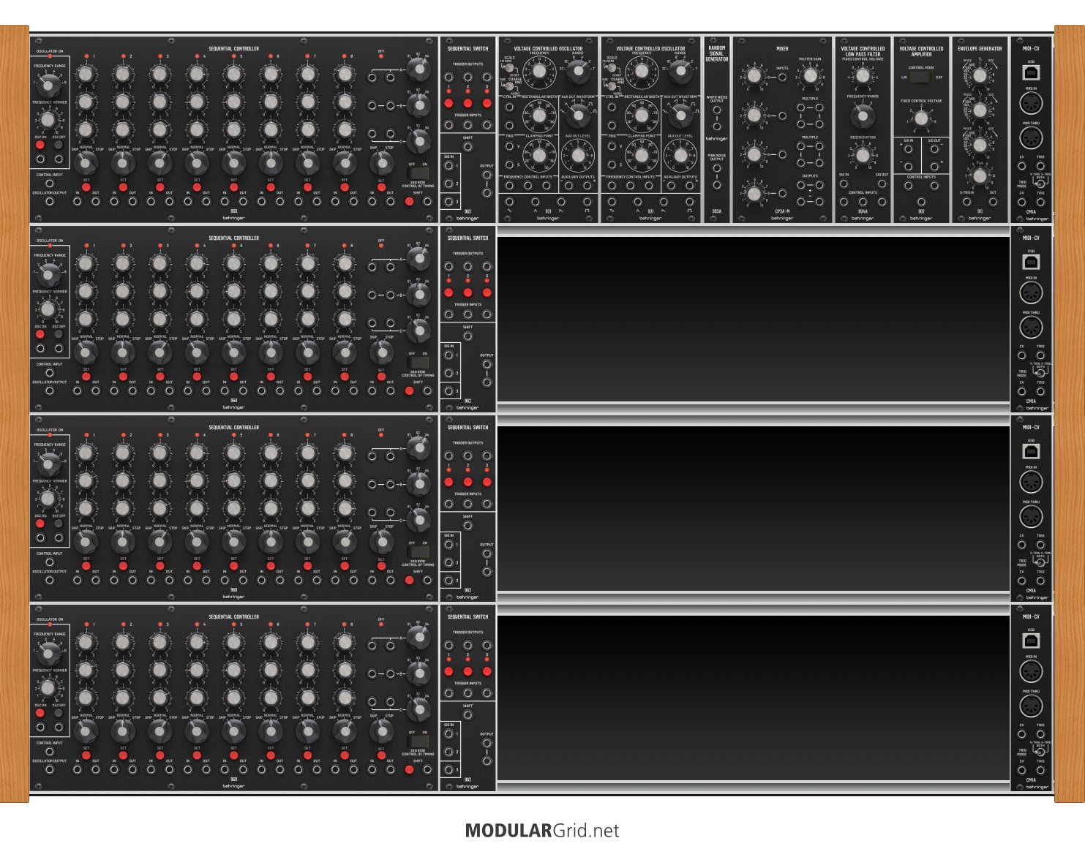The width and height of the screenshot is (1085, 846).
Task: Click SIG OUT jack on 904A filter
Action: [882, 184]
